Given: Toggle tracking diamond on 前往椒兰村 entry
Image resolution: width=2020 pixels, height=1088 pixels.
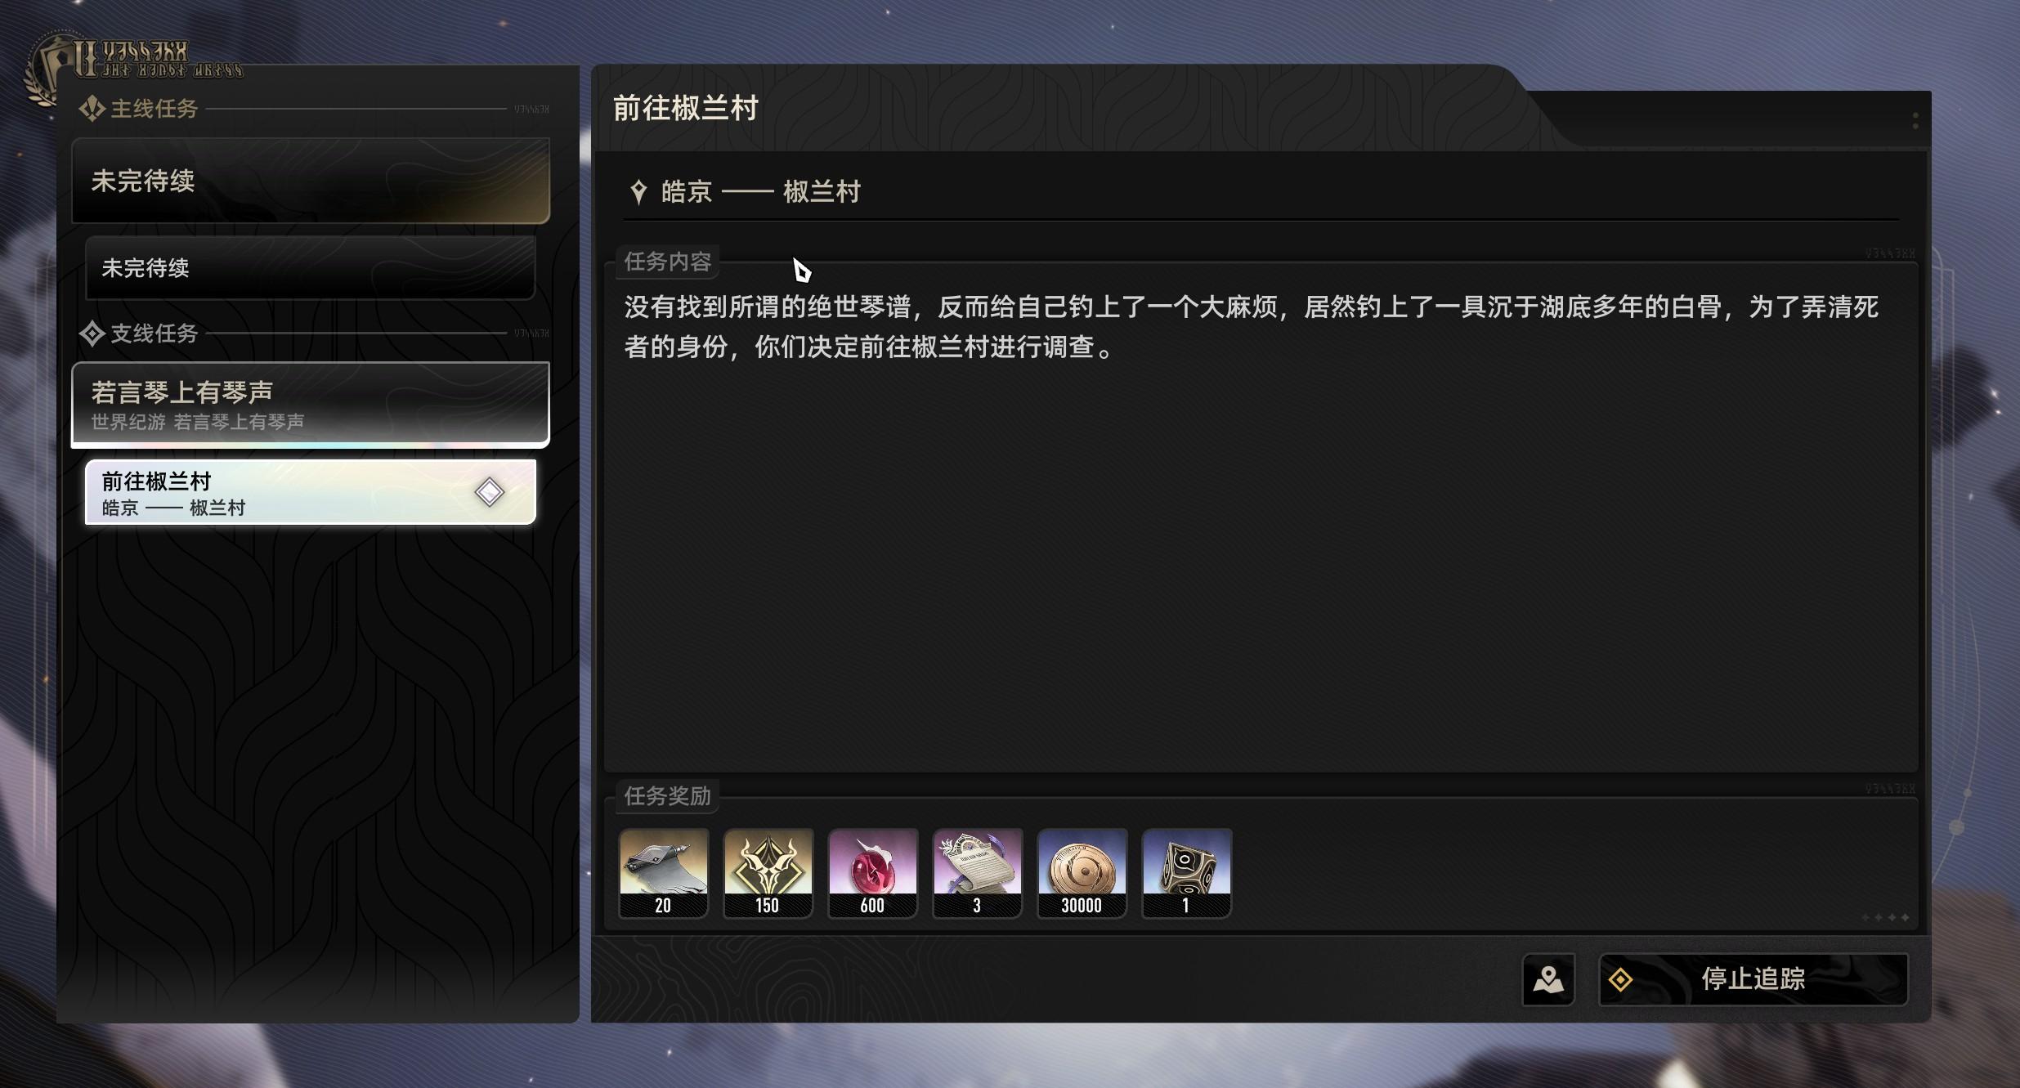Looking at the screenshot, I should tap(489, 492).
